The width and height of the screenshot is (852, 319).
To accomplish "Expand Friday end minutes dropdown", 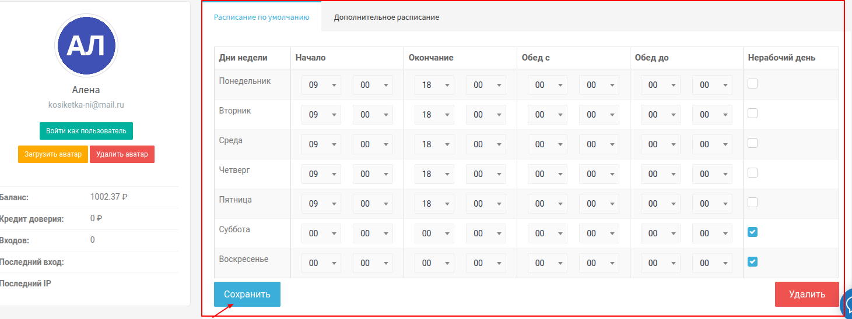I will point(486,204).
